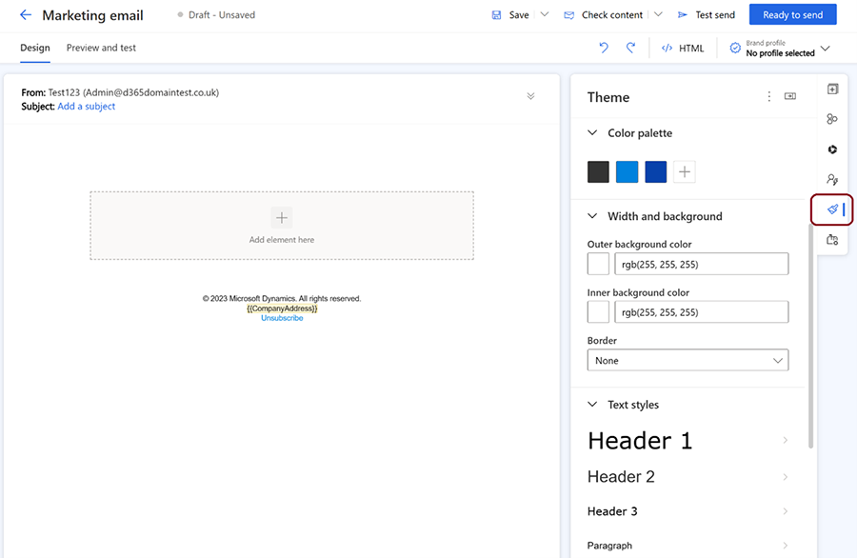The height and width of the screenshot is (558, 857).
Task: Click the Add element here placeholder
Action: [x=282, y=225]
